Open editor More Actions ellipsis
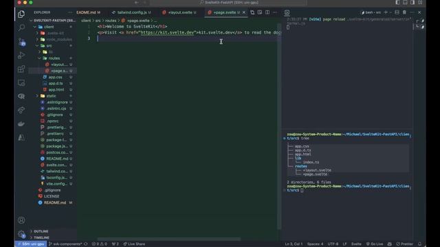 coord(275,12)
